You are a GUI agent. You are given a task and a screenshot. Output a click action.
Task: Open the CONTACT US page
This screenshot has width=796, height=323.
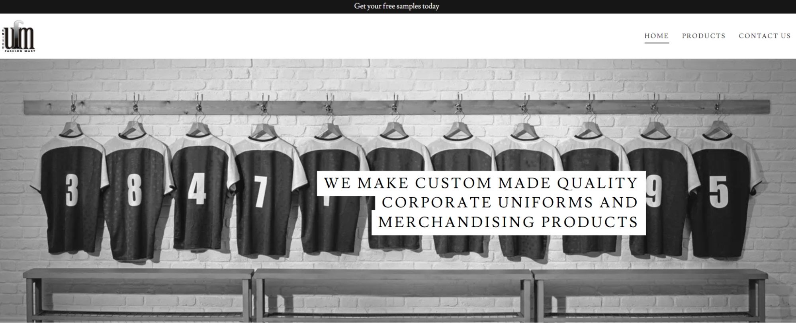(765, 36)
